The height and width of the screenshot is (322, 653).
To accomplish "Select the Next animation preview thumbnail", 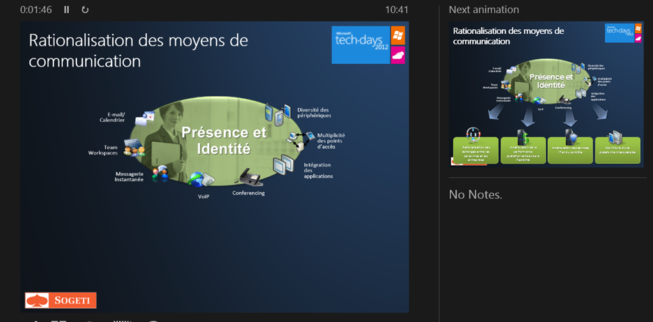I will (x=547, y=94).
